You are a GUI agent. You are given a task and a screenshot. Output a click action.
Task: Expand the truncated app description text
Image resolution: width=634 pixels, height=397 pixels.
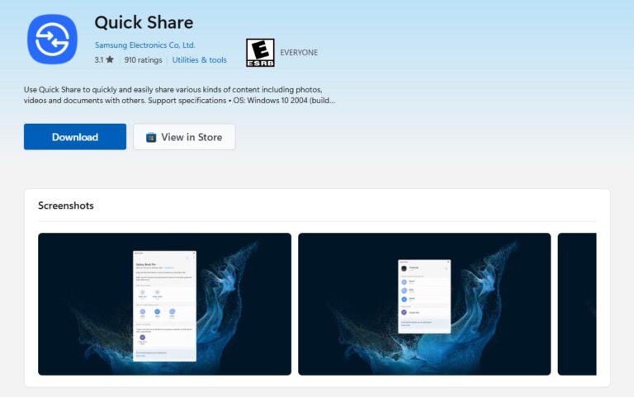click(x=179, y=95)
